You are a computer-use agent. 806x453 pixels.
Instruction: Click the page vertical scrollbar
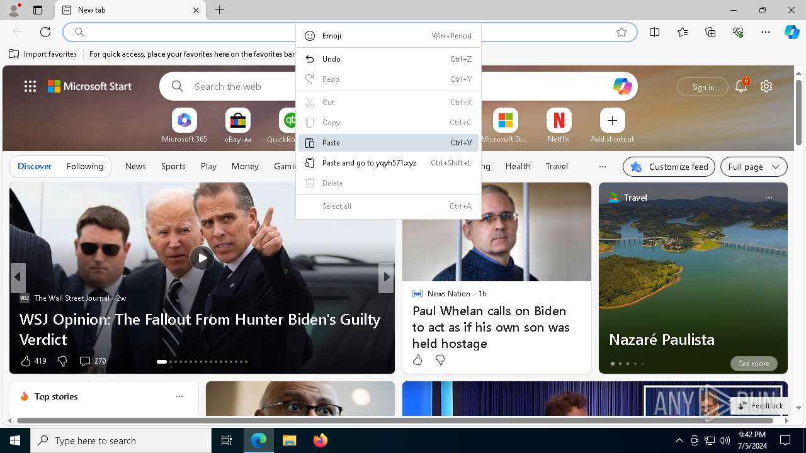coord(798,113)
